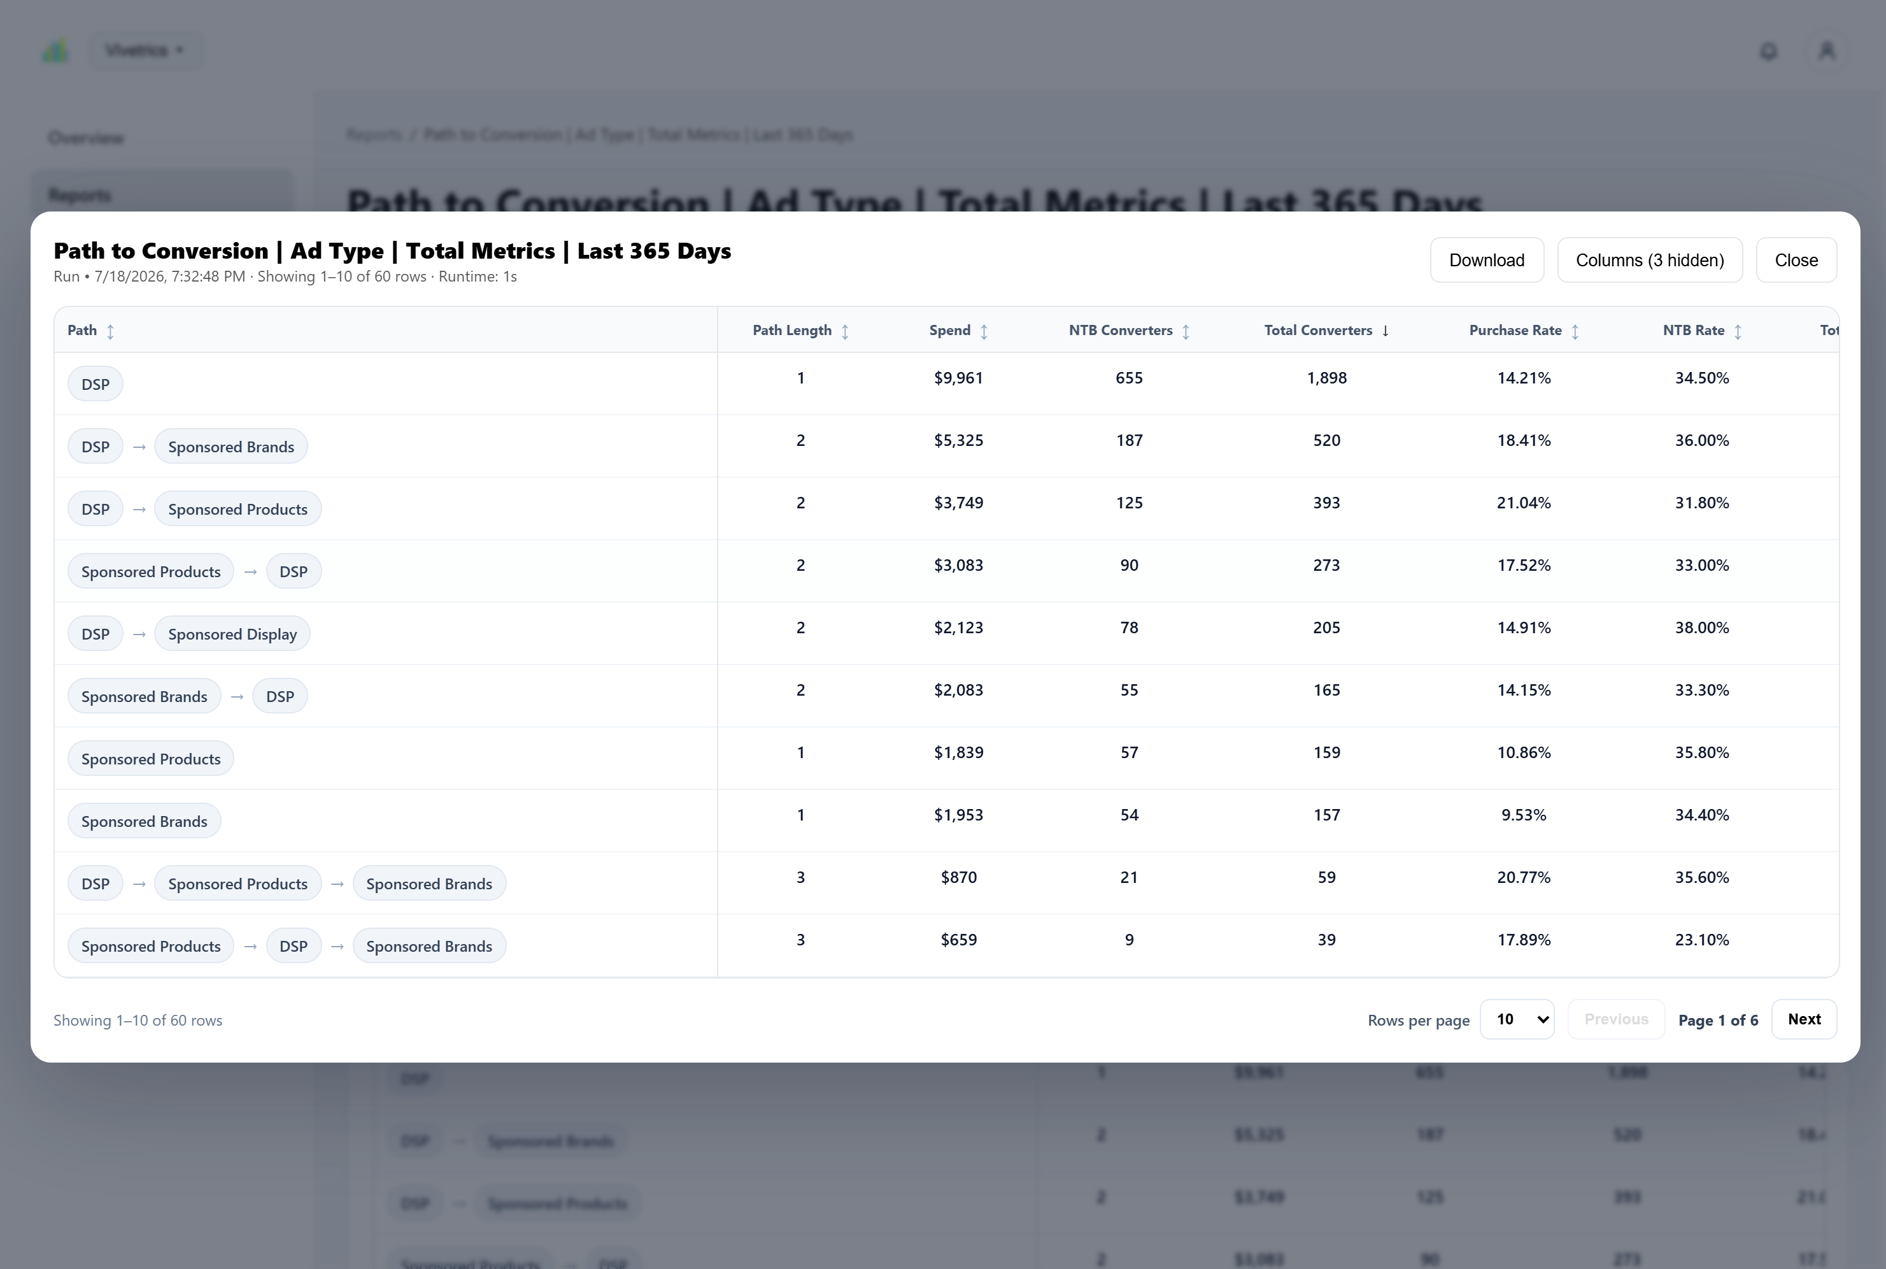Click the 9.53% purchase rate cell
The width and height of the screenshot is (1886, 1269).
click(x=1524, y=815)
